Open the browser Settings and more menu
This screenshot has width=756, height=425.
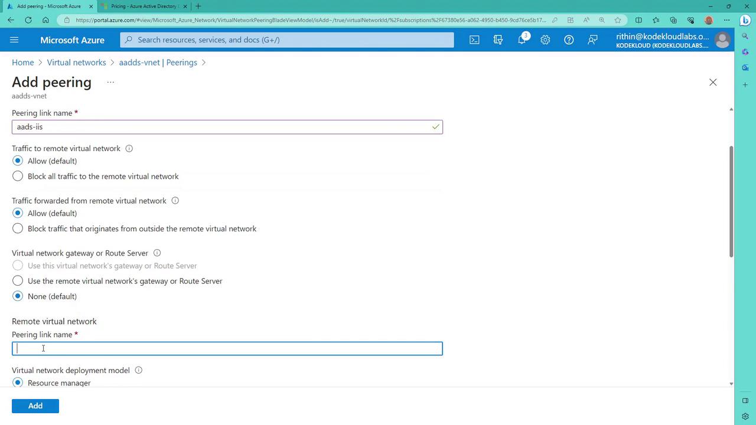coord(727,20)
